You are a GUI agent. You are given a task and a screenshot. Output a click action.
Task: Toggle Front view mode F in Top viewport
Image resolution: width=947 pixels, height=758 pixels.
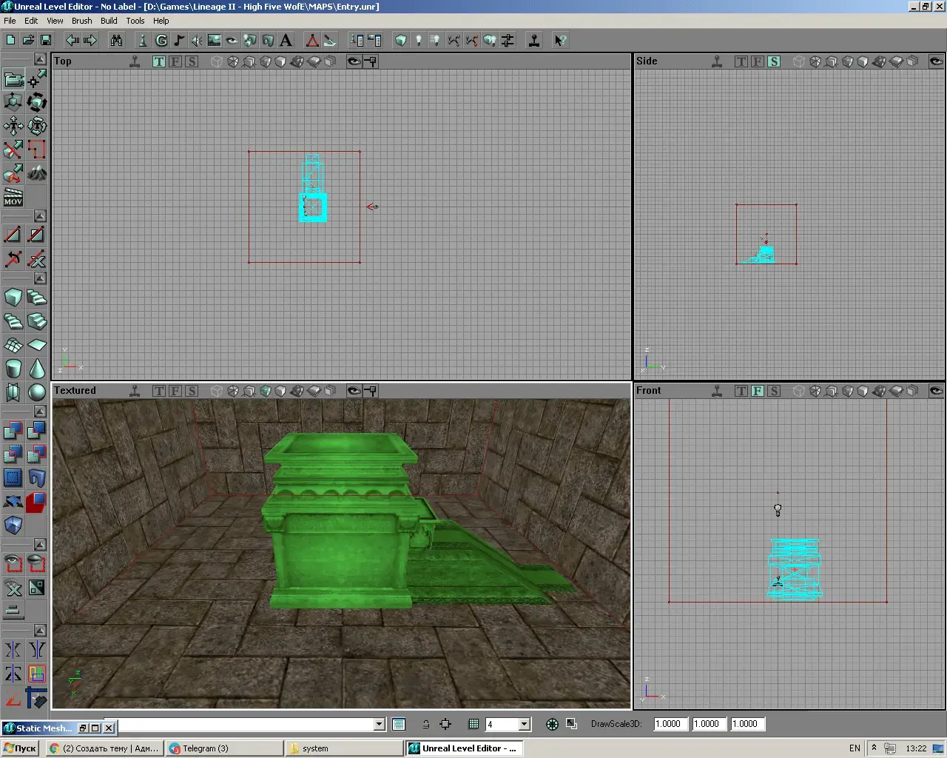pos(175,61)
